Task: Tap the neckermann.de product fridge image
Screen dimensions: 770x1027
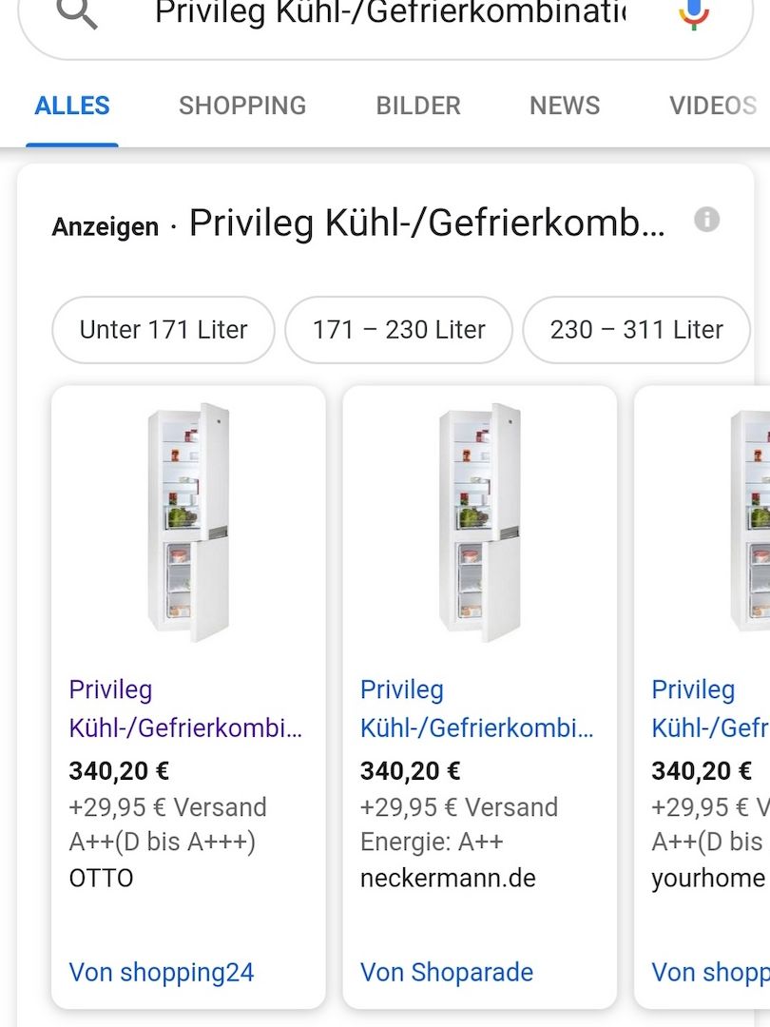Action: coord(479,523)
